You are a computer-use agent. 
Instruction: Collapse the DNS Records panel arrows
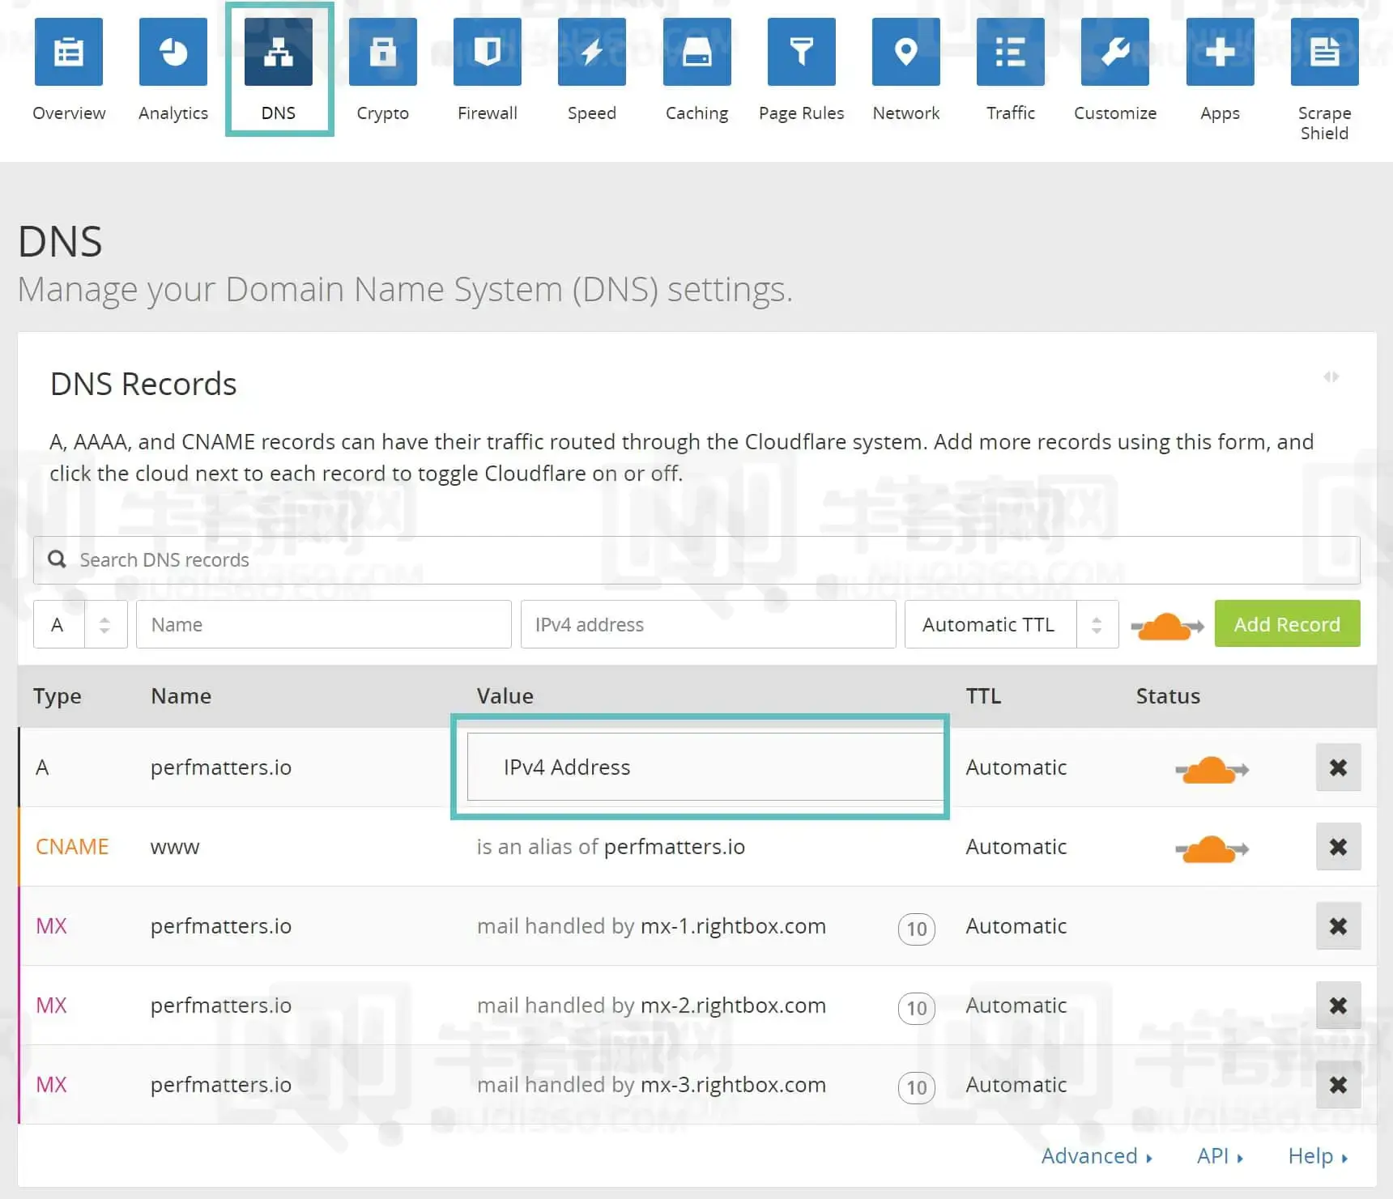click(x=1331, y=376)
